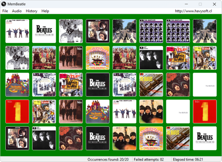Select Let It Be card in bottom row
The width and height of the screenshot is (222, 162).
click(x=17, y=138)
